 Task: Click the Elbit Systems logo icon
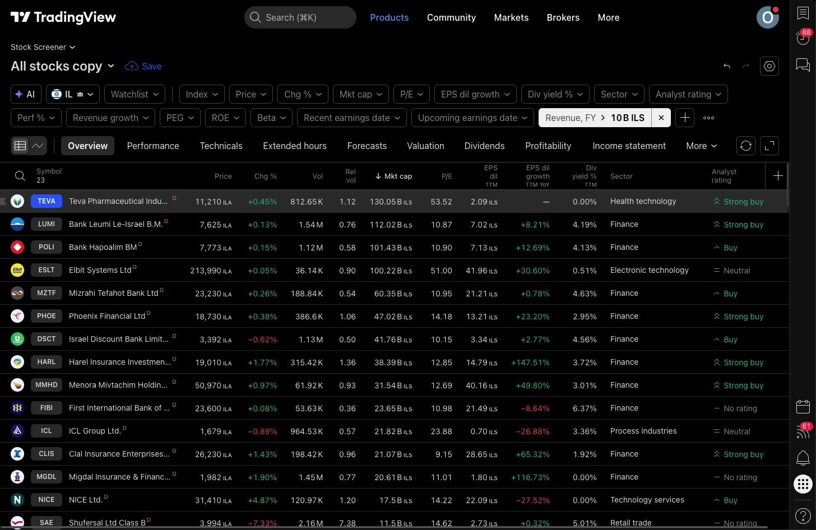tap(17, 270)
